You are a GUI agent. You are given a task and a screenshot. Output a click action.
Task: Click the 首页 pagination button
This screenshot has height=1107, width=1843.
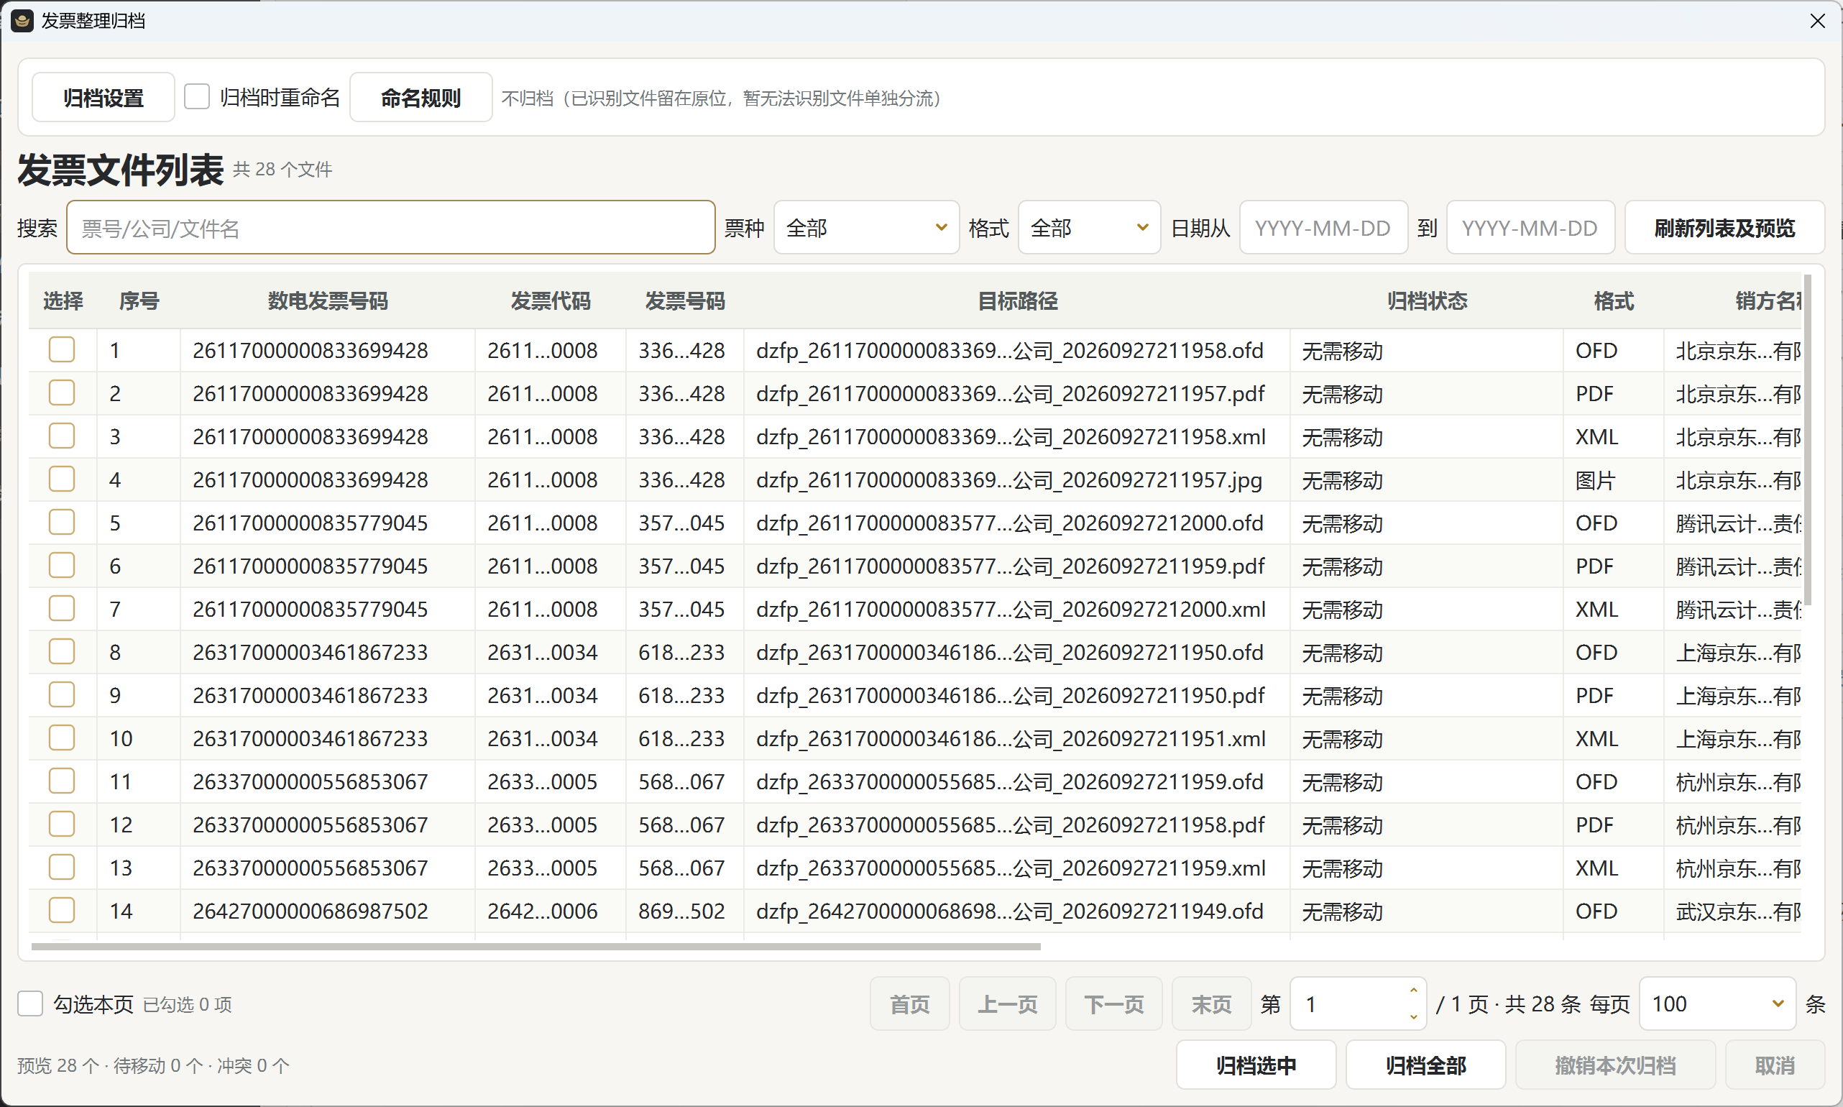909,1004
